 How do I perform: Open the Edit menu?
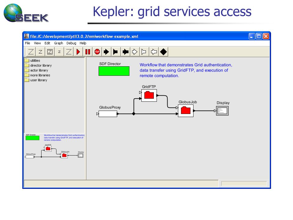[x=47, y=43]
